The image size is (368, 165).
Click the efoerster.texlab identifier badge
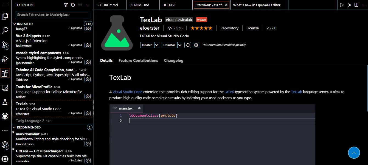click(x=179, y=19)
